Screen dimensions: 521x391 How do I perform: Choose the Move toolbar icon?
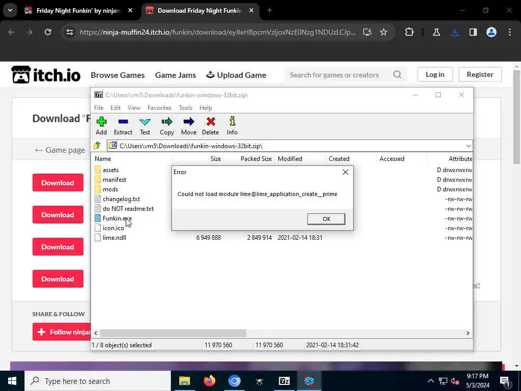[x=189, y=126]
